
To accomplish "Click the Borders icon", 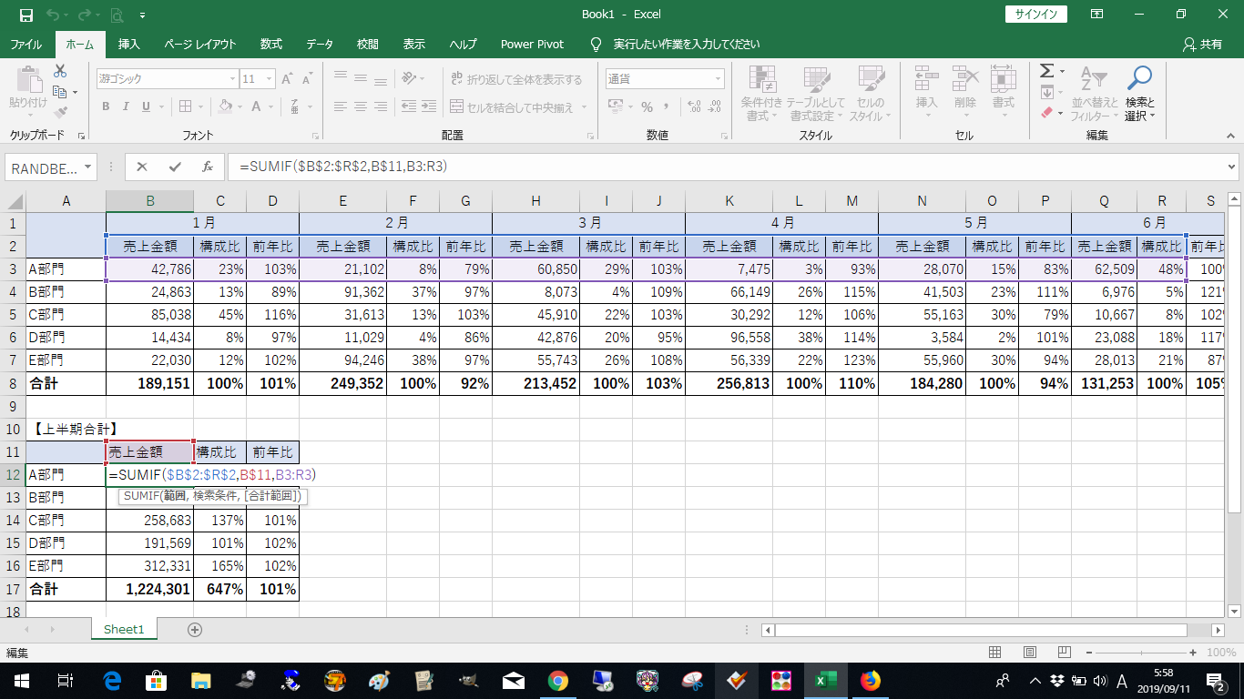I will tap(186, 106).
